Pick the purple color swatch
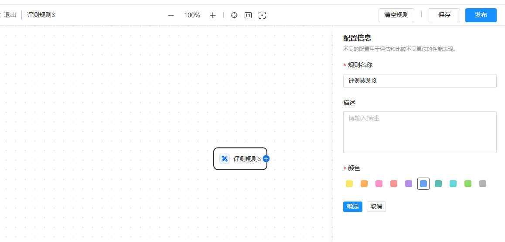This screenshot has width=505, height=242. tap(409, 184)
